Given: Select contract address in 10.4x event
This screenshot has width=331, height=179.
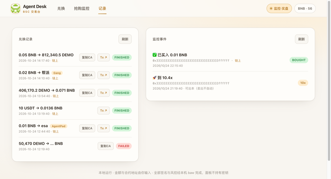Looking at the screenshot, I should tap(191, 83).
